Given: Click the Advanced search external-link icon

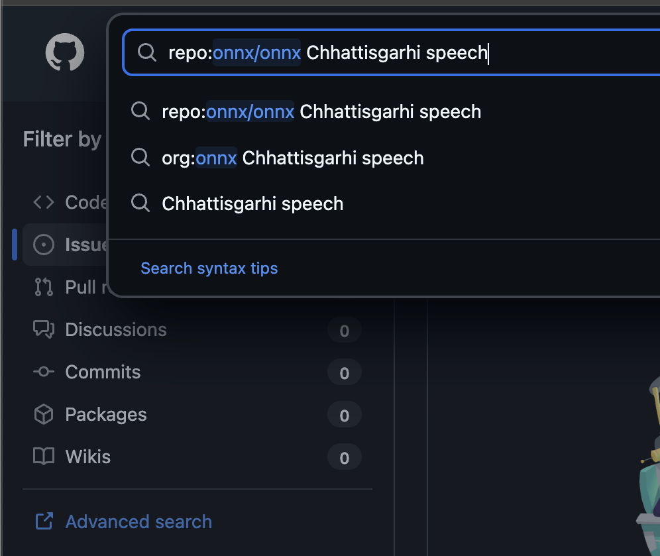Looking at the screenshot, I should click(x=44, y=522).
